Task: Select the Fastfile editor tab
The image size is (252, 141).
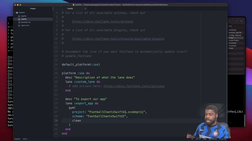Action: pos(70,9)
